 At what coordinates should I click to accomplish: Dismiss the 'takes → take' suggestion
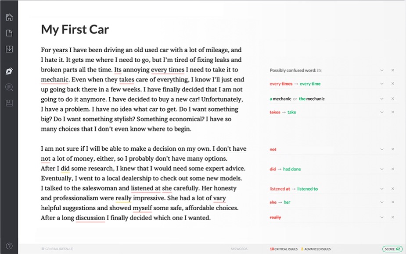coord(392,112)
